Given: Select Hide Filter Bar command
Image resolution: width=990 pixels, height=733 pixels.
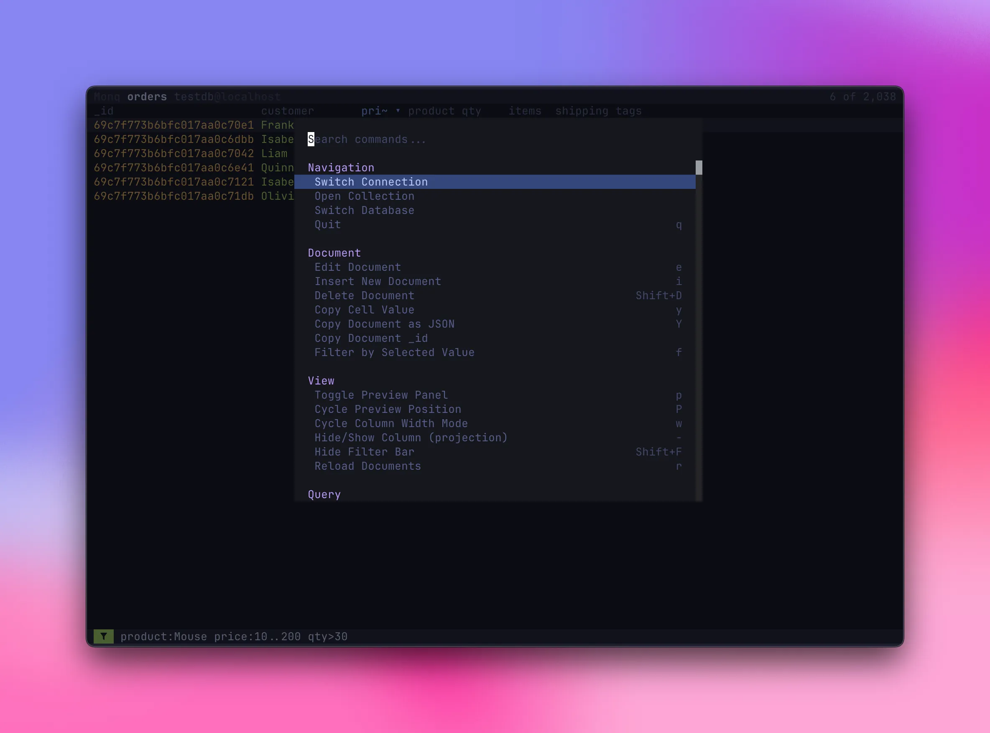Looking at the screenshot, I should click(495, 452).
